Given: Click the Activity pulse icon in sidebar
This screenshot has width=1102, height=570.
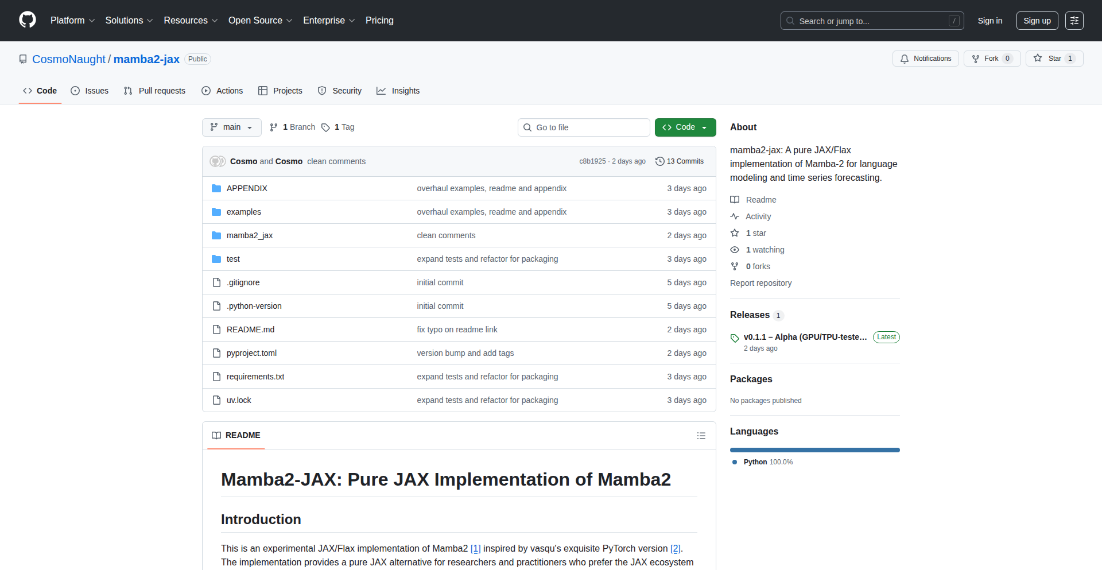Looking at the screenshot, I should click(x=735, y=216).
